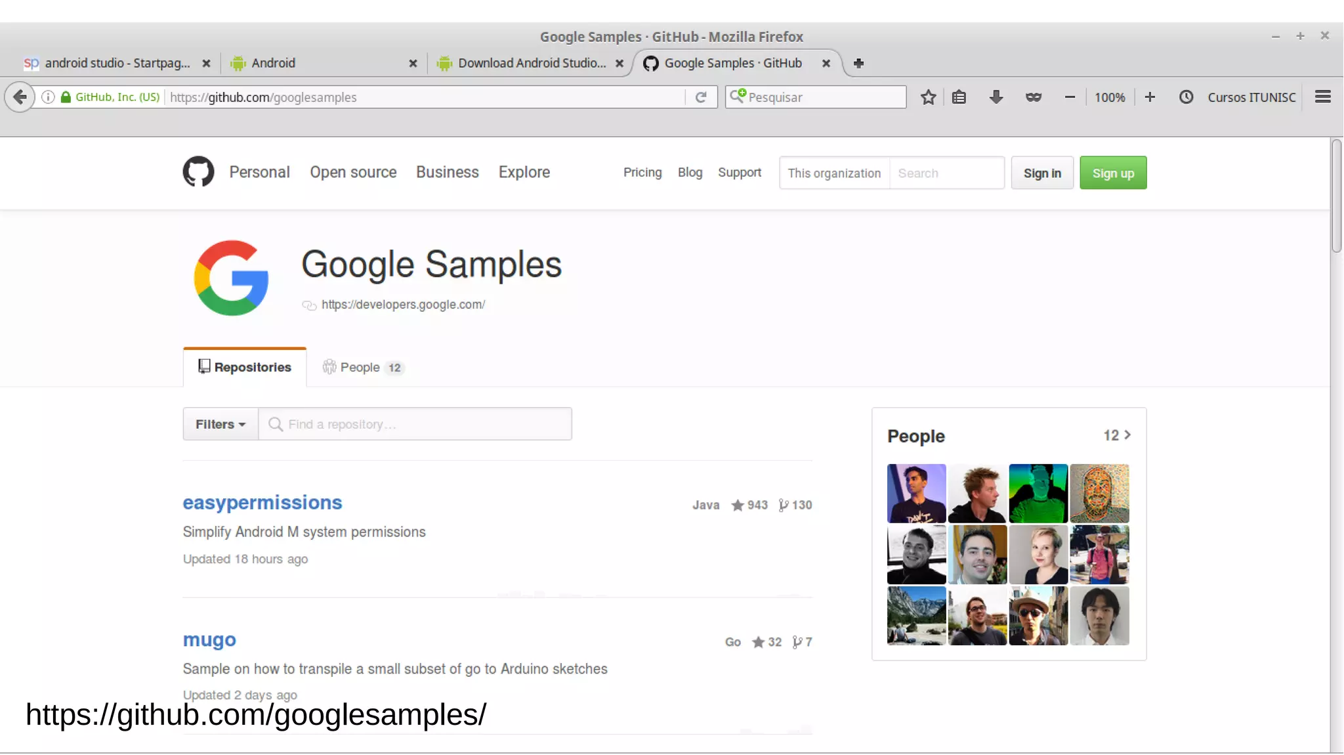Screen dimensions: 1344x755
Task: Close the Download Android Studio tab
Action: [619, 63]
